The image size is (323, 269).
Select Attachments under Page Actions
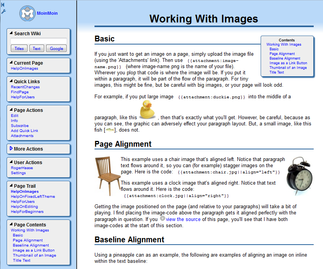pos(22,136)
